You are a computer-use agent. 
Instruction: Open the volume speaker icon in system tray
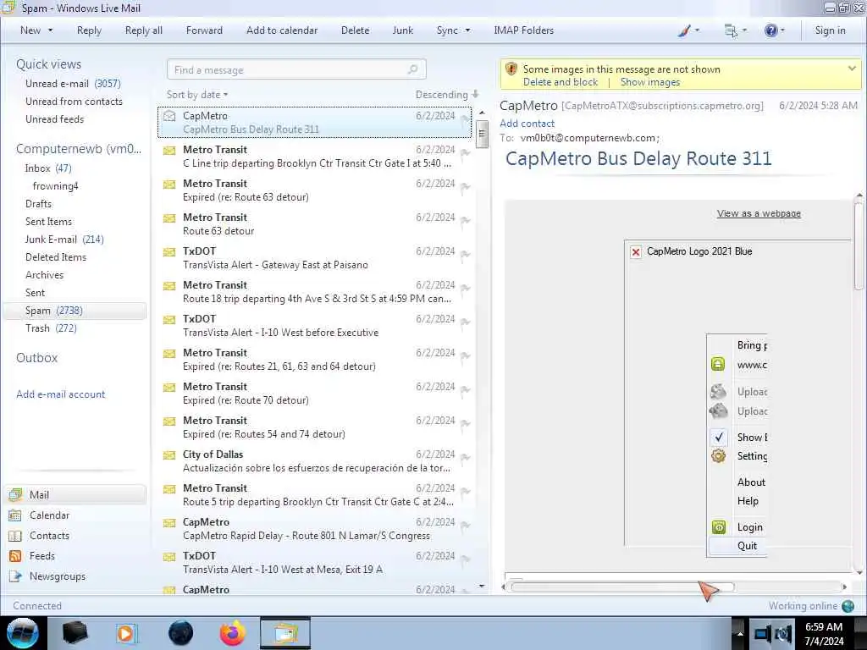[784, 633]
